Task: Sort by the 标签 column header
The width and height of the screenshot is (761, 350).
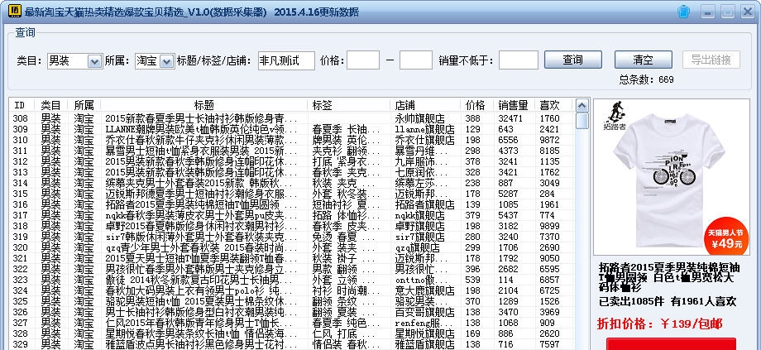Action: [x=348, y=105]
